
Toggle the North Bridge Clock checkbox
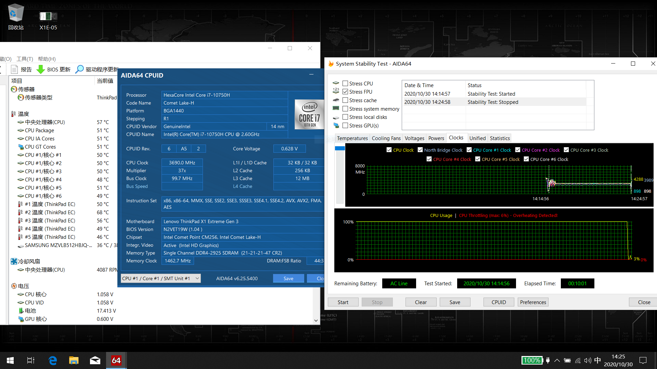tap(420, 150)
